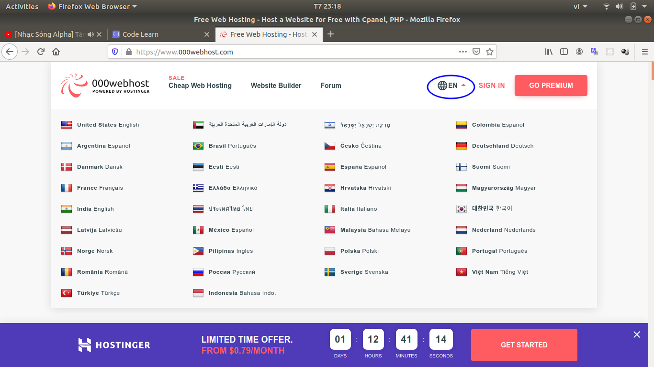Show sidebars icon in toolbar
Image resolution: width=654 pixels, height=367 pixels.
564,52
